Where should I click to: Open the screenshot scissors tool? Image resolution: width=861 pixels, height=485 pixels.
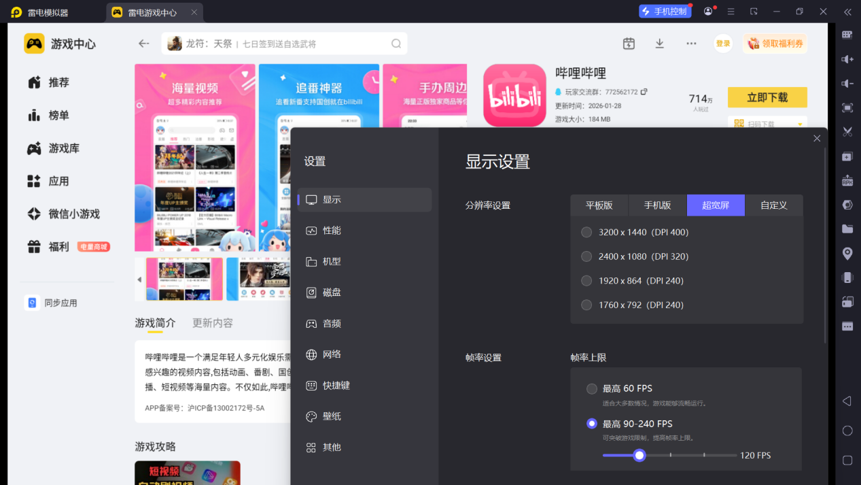847,132
